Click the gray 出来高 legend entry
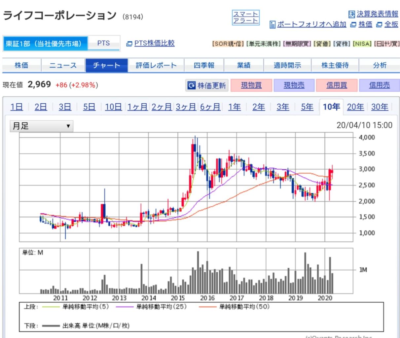Screen dimensions: 400x338 (86, 326)
